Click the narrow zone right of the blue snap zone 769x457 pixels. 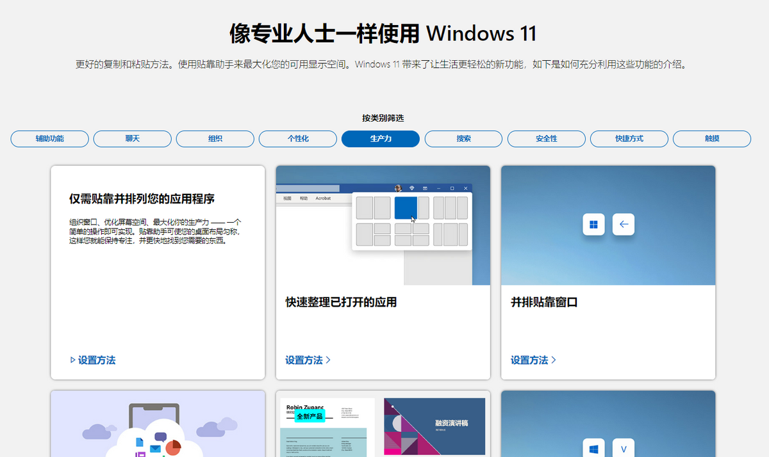pos(424,208)
